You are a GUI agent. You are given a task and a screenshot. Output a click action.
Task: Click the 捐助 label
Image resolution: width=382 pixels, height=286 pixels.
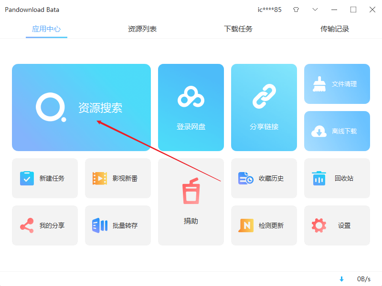(x=191, y=221)
